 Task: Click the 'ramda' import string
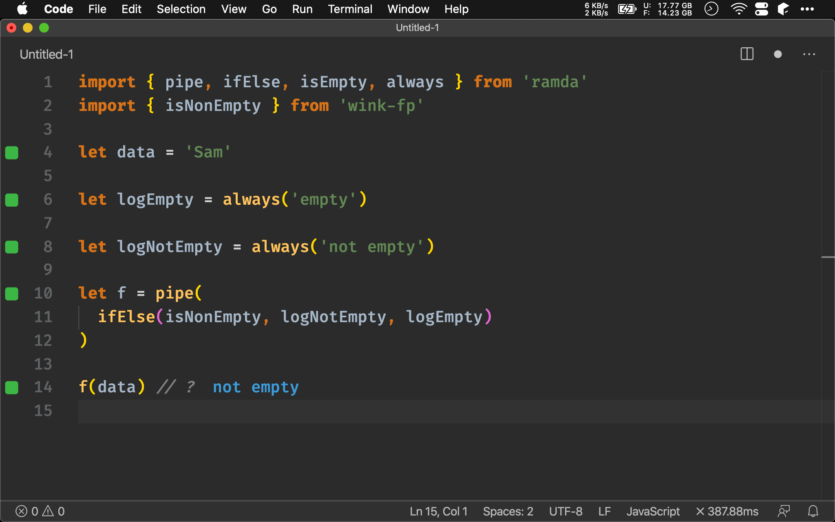[x=555, y=82]
